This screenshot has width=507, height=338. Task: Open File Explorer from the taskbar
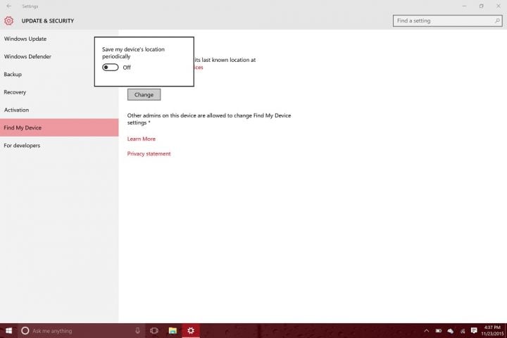pyautogui.click(x=173, y=330)
